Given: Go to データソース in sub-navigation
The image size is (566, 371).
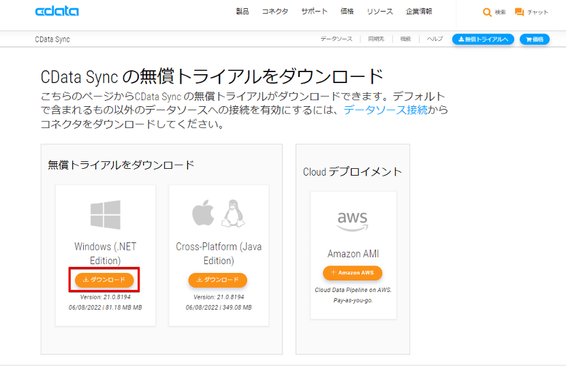Looking at the screenshot, I should (336, 39).
